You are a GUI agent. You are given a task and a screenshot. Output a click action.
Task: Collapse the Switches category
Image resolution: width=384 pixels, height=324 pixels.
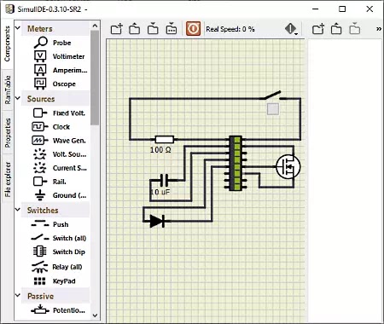coord(18,210)
